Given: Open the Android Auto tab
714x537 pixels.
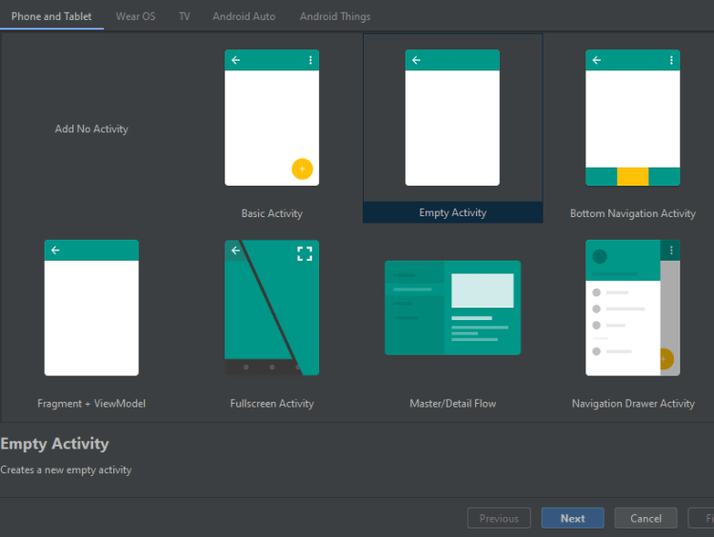Looking at the screenshot, I should click(244, 16).
